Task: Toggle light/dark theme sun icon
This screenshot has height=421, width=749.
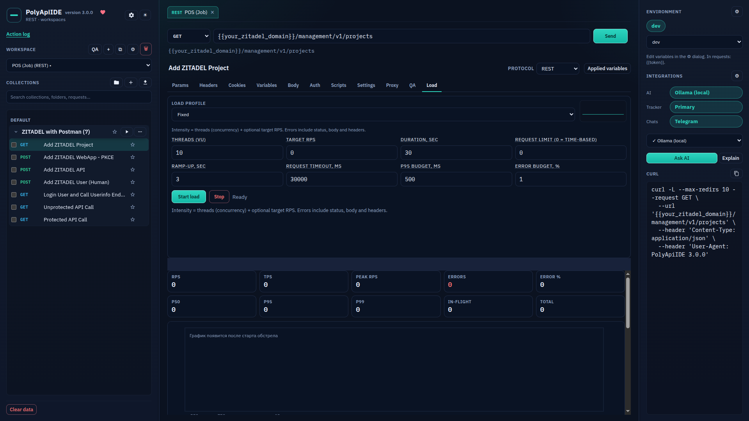Action: tap(145, 15)
